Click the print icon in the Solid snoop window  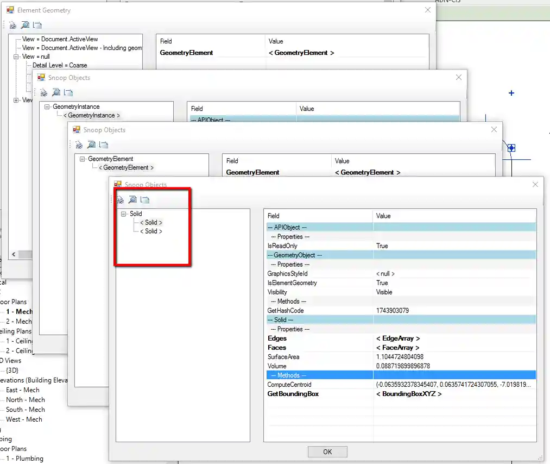pos(120,200)
